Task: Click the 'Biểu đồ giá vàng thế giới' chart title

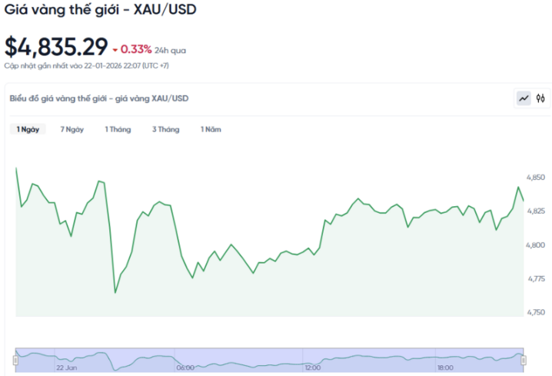Action: [x=98, y=98]
